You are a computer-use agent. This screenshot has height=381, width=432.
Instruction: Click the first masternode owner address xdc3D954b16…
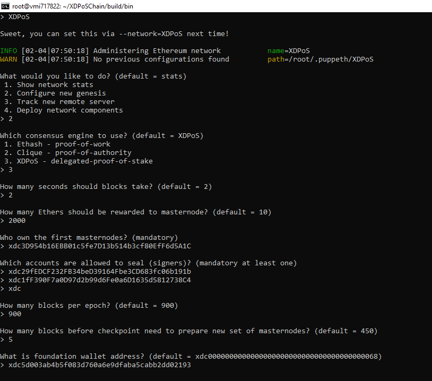[x=99, y=246]
